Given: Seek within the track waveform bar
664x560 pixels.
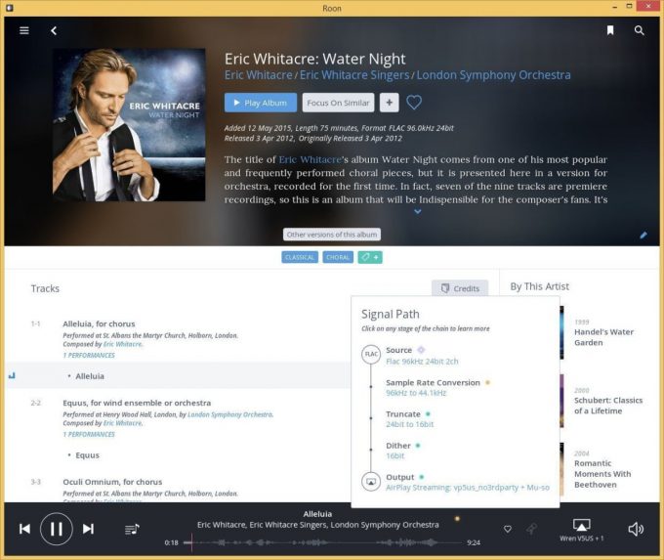Looking at the screenshot, I should point(322,542).
